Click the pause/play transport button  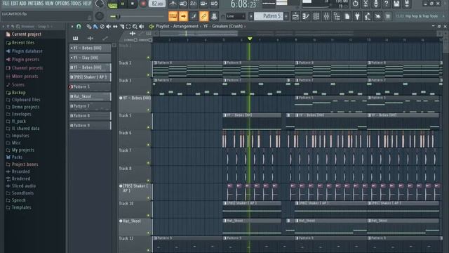(x=123, y=4)
